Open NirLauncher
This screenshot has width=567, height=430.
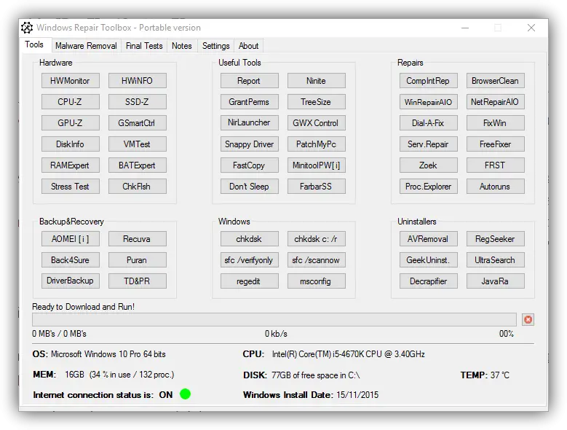(x=249, y=122)
